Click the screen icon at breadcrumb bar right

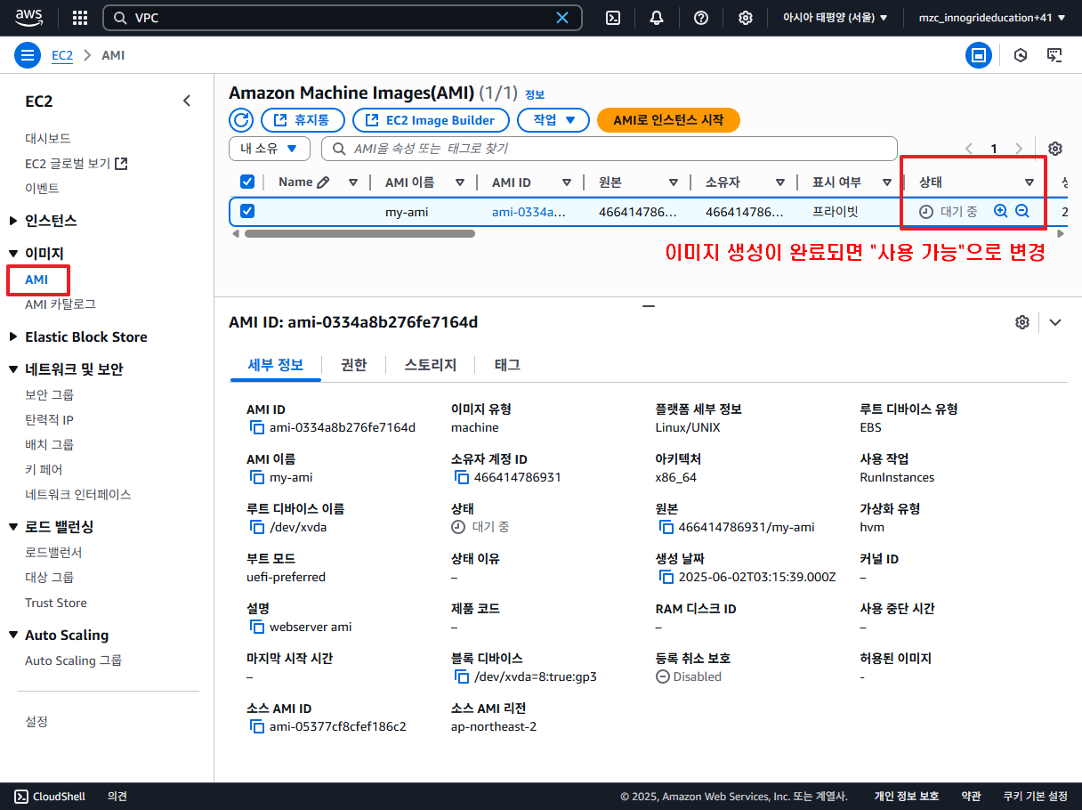1054,55
